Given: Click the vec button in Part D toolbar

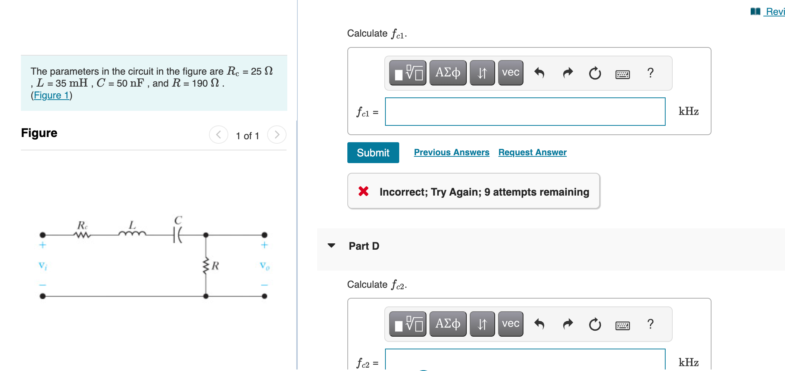Looking at the screenshot, I should point(510,323).
